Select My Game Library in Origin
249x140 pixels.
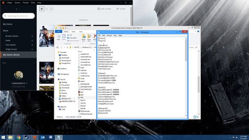click(x=18, y=55)
